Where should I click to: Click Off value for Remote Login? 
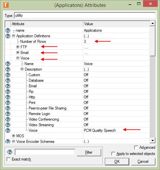point(86,114)
